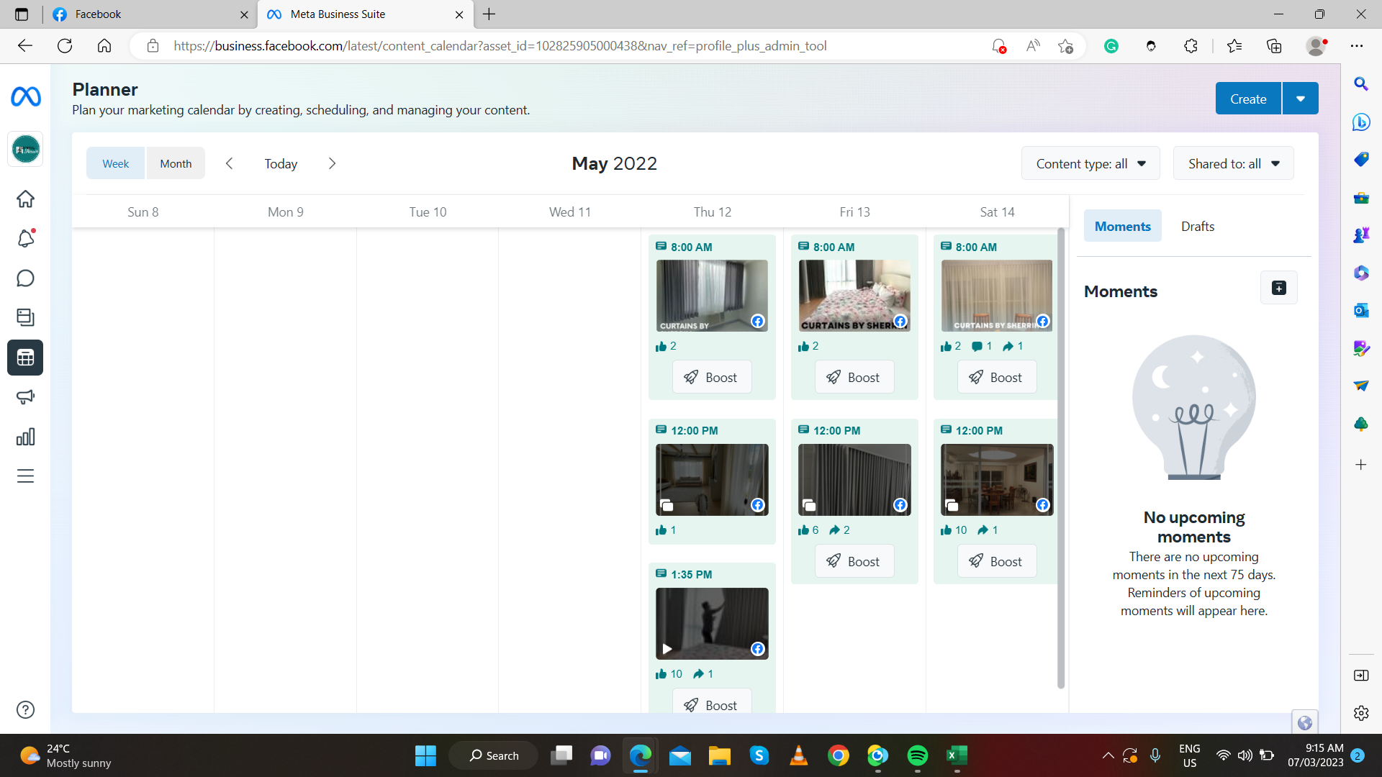Switch to Meta Business Suite browser tab

pyautogui.click(x=366, y=14)
